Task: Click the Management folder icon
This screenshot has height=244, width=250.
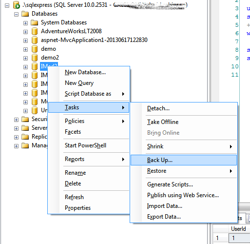Action: tap(25, 145)
